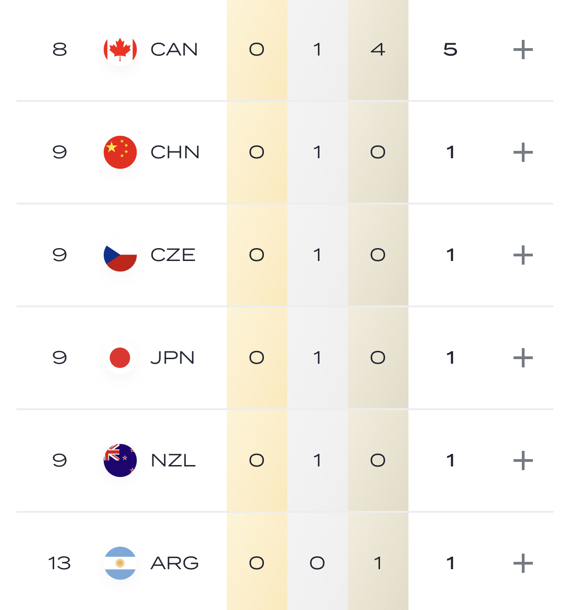Click the Czech Republic flag icon
Screen dimensions: 570x610
[x=120, y=255]
